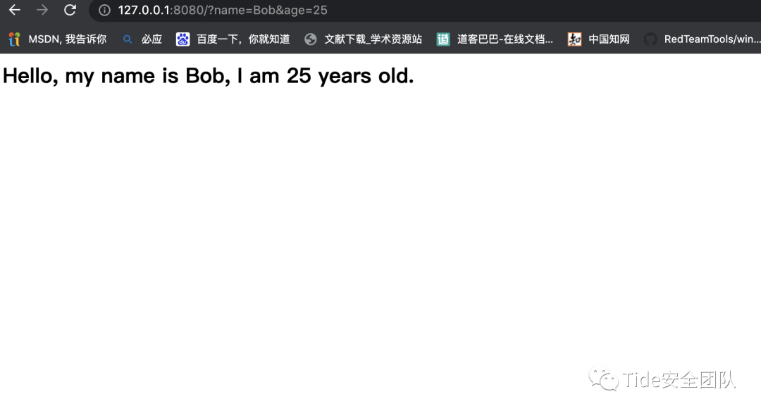Click the 中国知网 bookmark favicon
761x413 pixels.
pyautogui.click(x=575, y=39)
